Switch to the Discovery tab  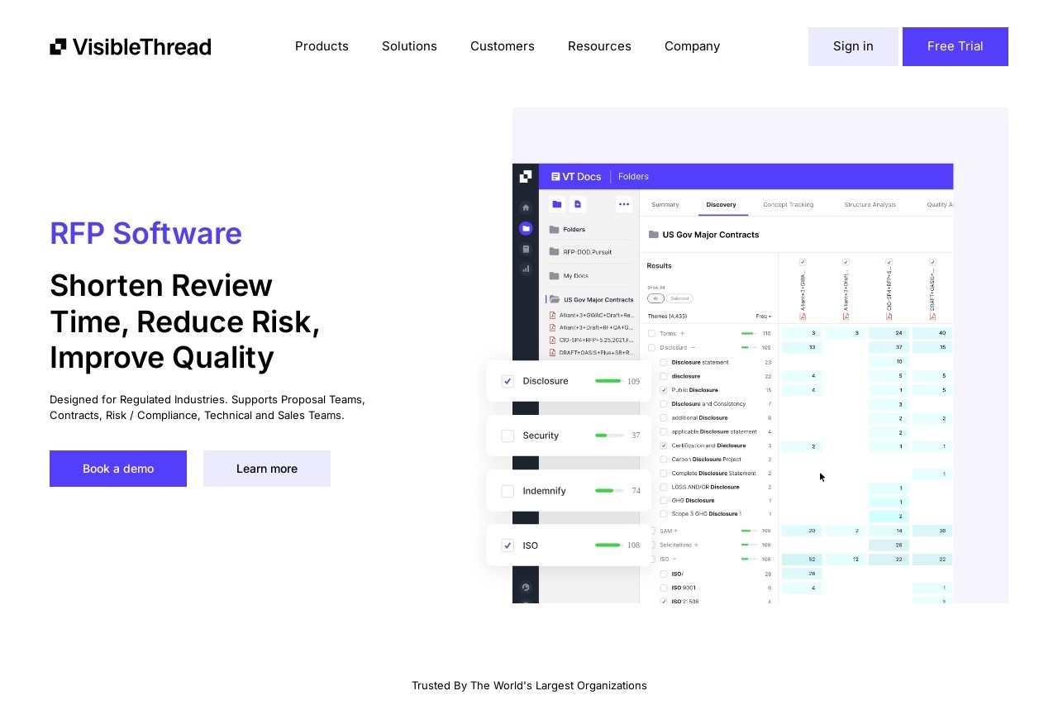pyautogui.click(x=721, y=204)
